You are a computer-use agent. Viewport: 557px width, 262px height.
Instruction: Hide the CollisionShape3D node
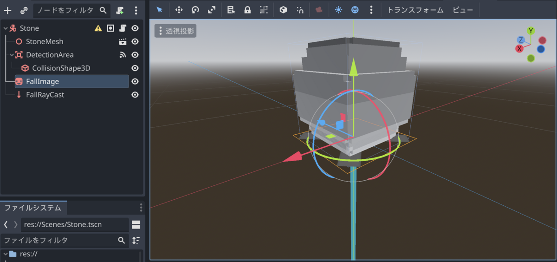[135, 68]
